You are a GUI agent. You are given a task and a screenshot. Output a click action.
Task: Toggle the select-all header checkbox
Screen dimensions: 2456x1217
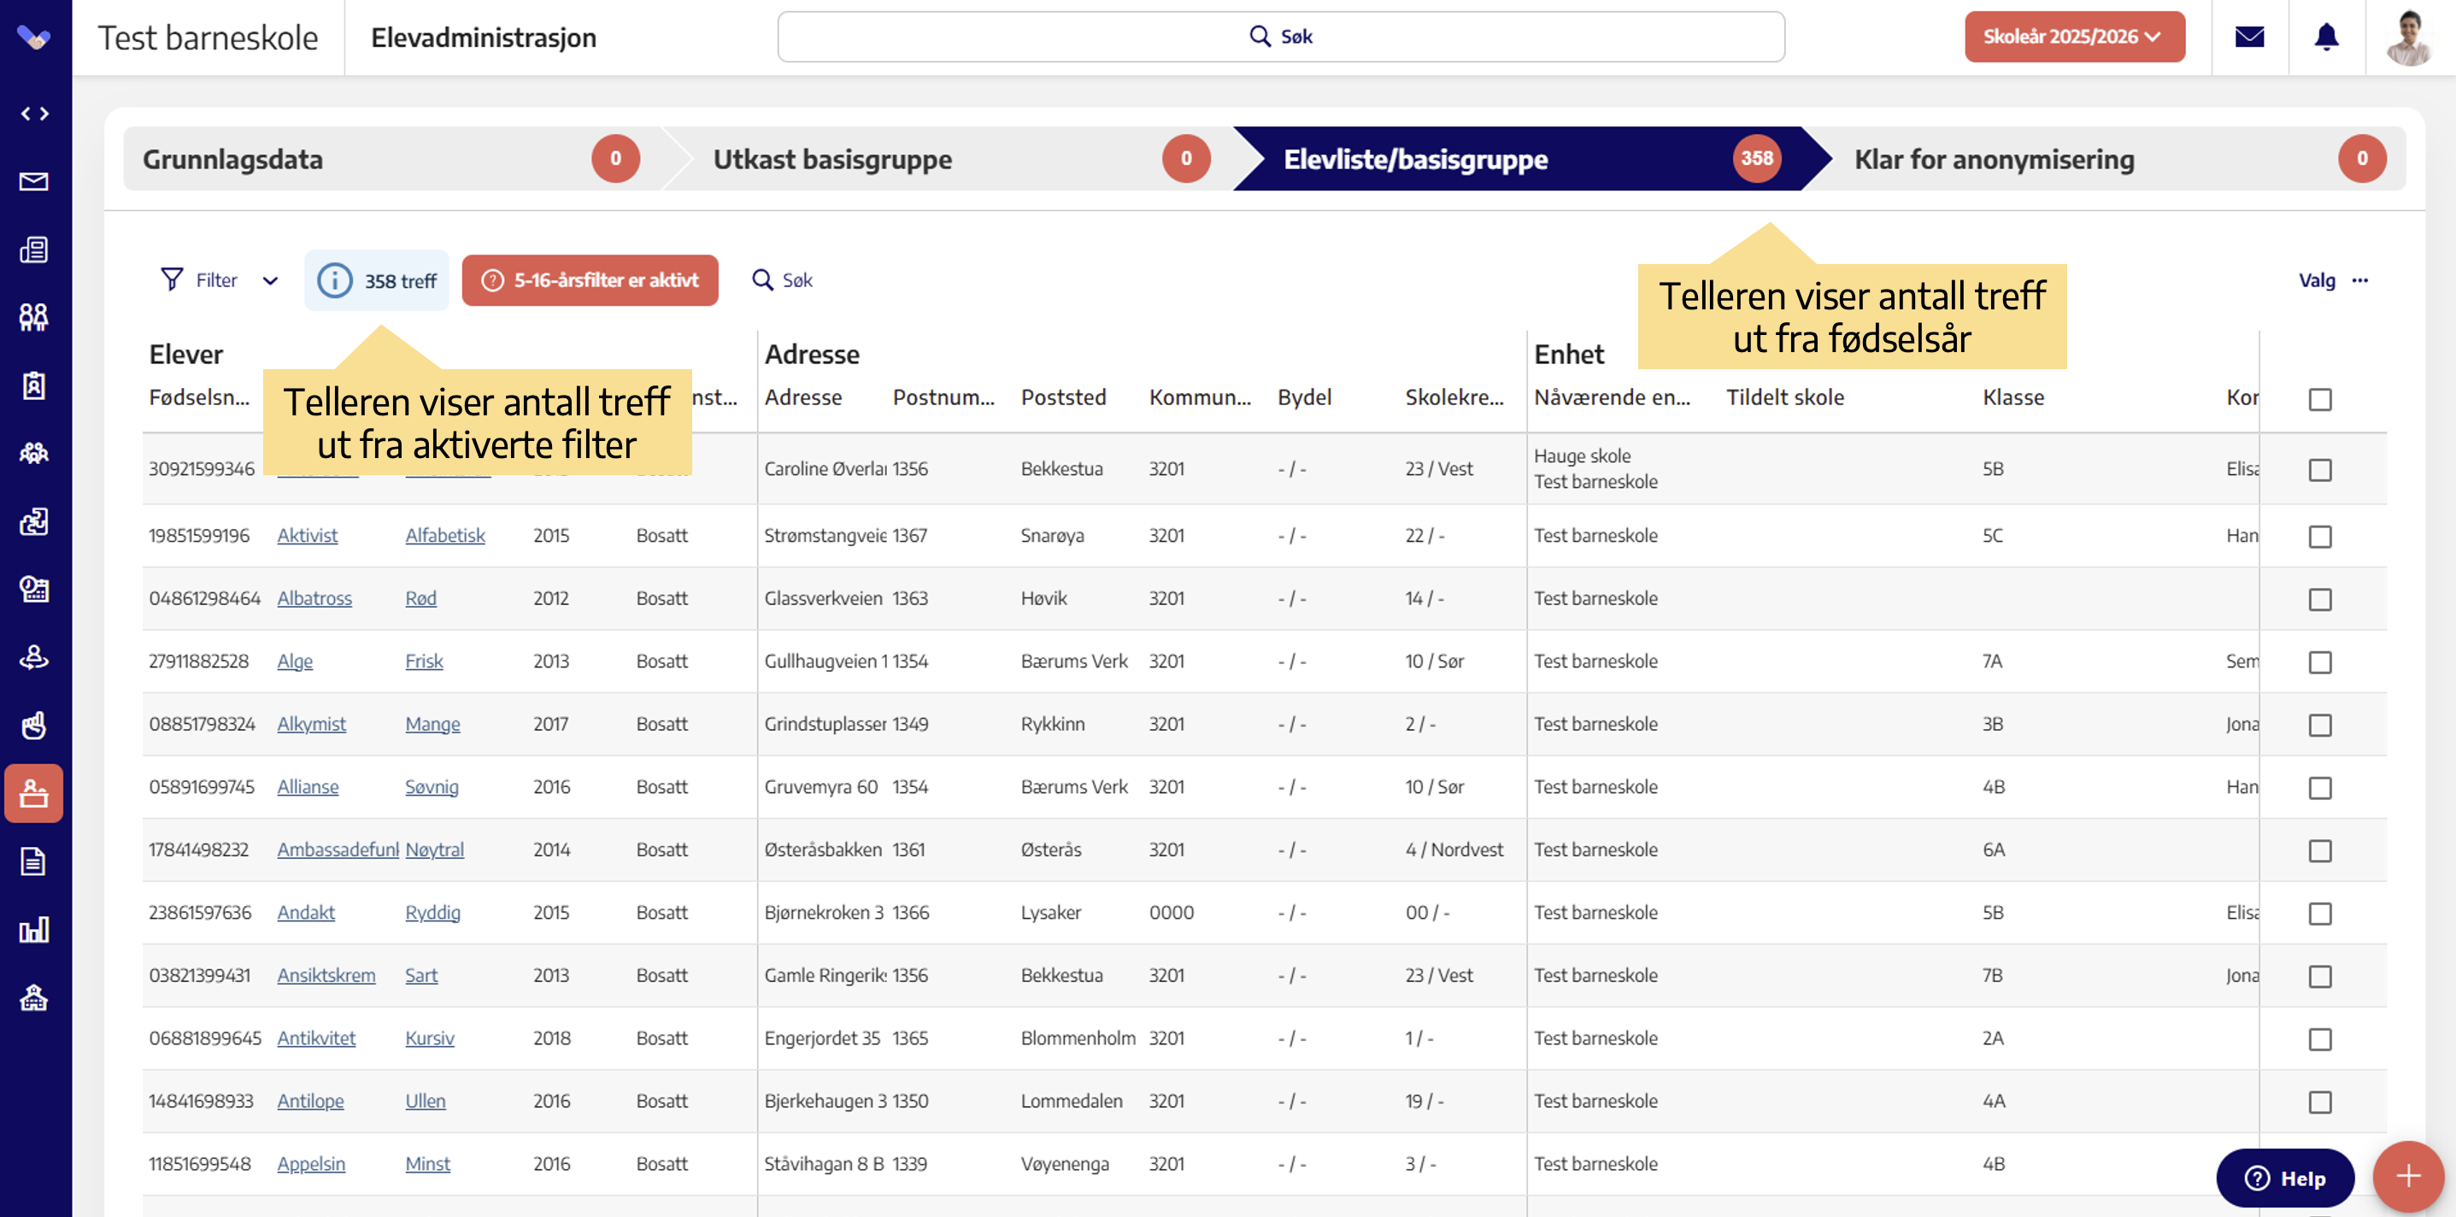tap(2319, 400)
